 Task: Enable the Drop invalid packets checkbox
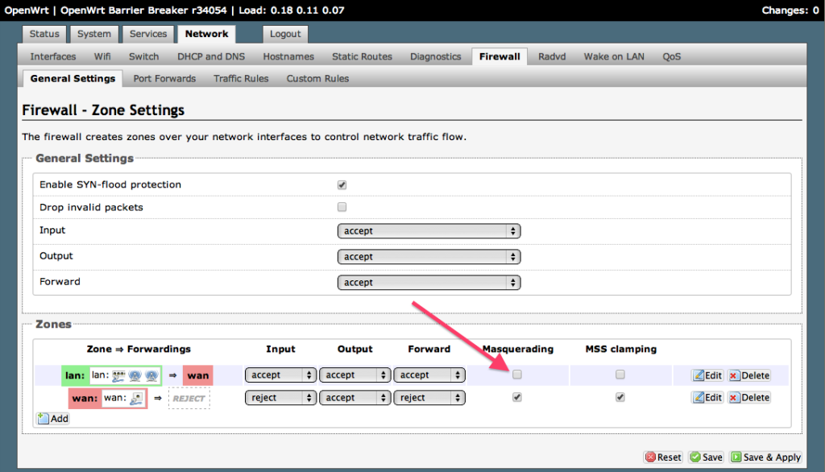point(342,207)
